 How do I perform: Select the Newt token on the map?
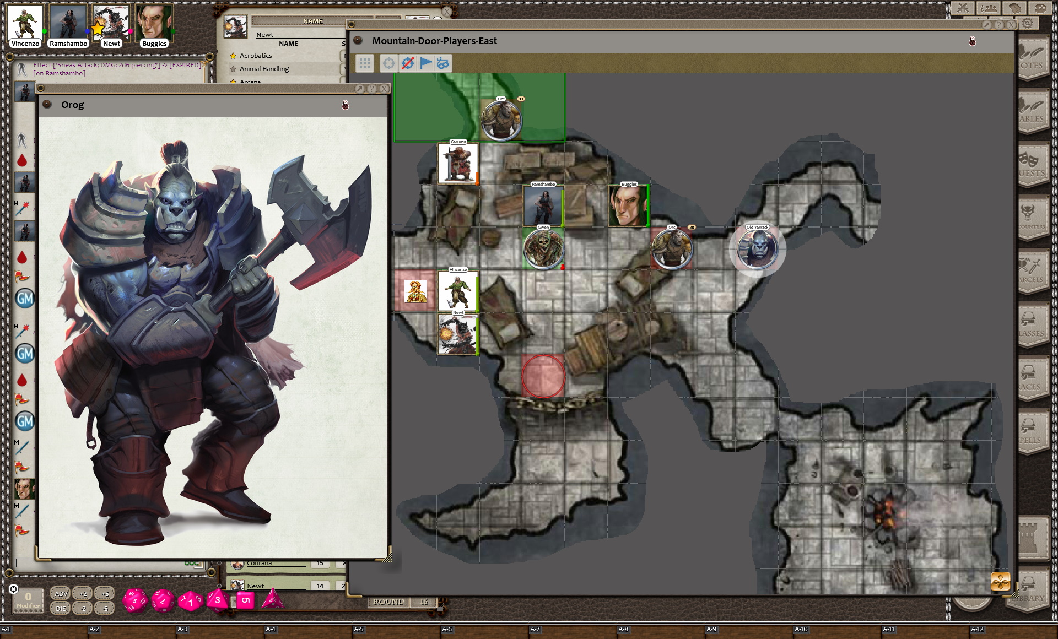[458, 334]
